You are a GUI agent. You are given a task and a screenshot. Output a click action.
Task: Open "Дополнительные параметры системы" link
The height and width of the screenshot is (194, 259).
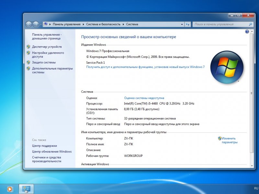pyautogui.click(x=52, y=70)
